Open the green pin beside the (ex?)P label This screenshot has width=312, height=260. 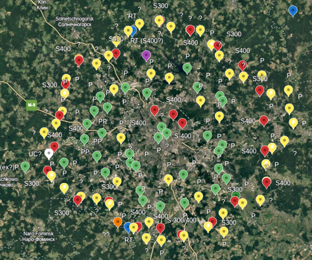25,166
